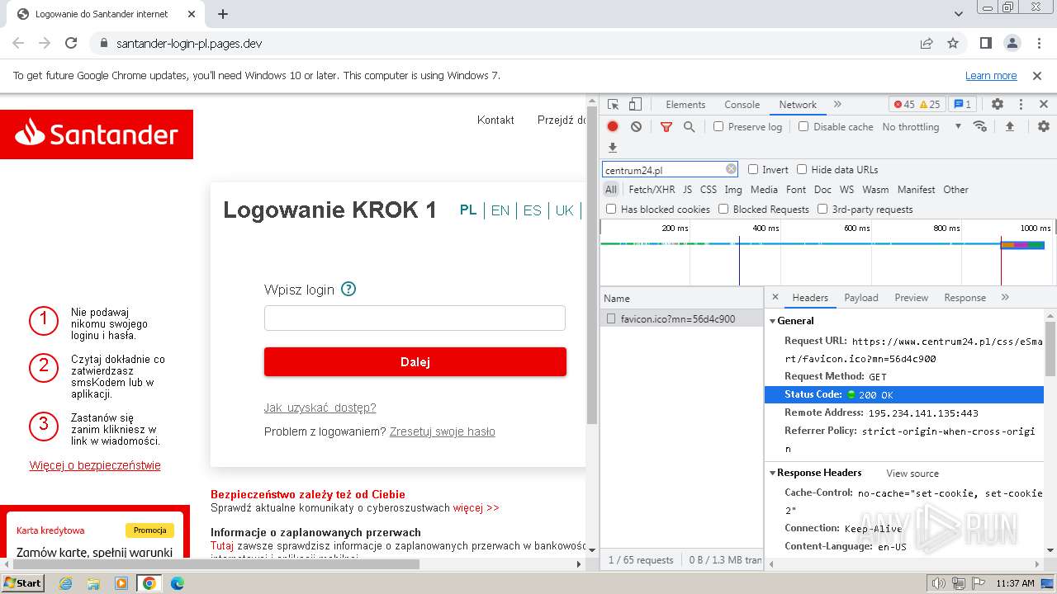Stop recording network log red button
1057x594 pixels.
tap(613, 127)
